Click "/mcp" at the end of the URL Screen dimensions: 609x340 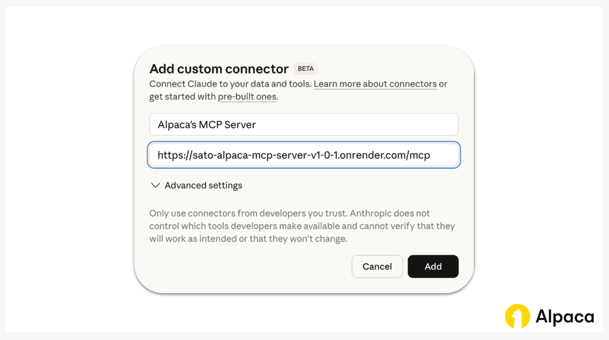(x=418, y=155)
